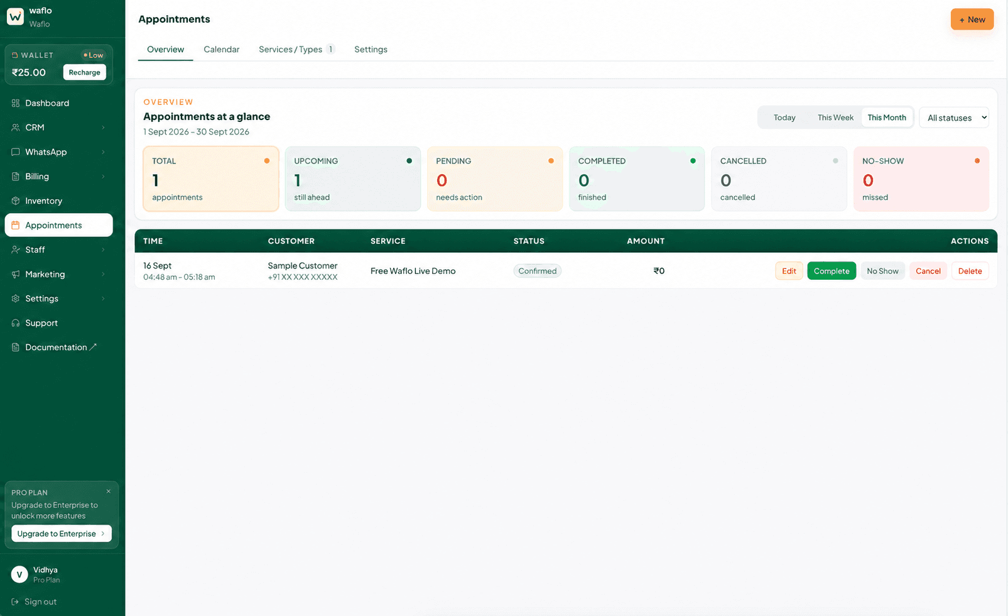This screenshot has height=616, width=1008.
Task: Click the Billing document icon
Action: pos(16,177)
